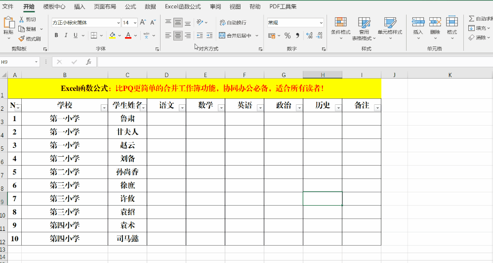
Task: Click the accounting number format icon
Action: pyautogui.click(x=272, y=36)
